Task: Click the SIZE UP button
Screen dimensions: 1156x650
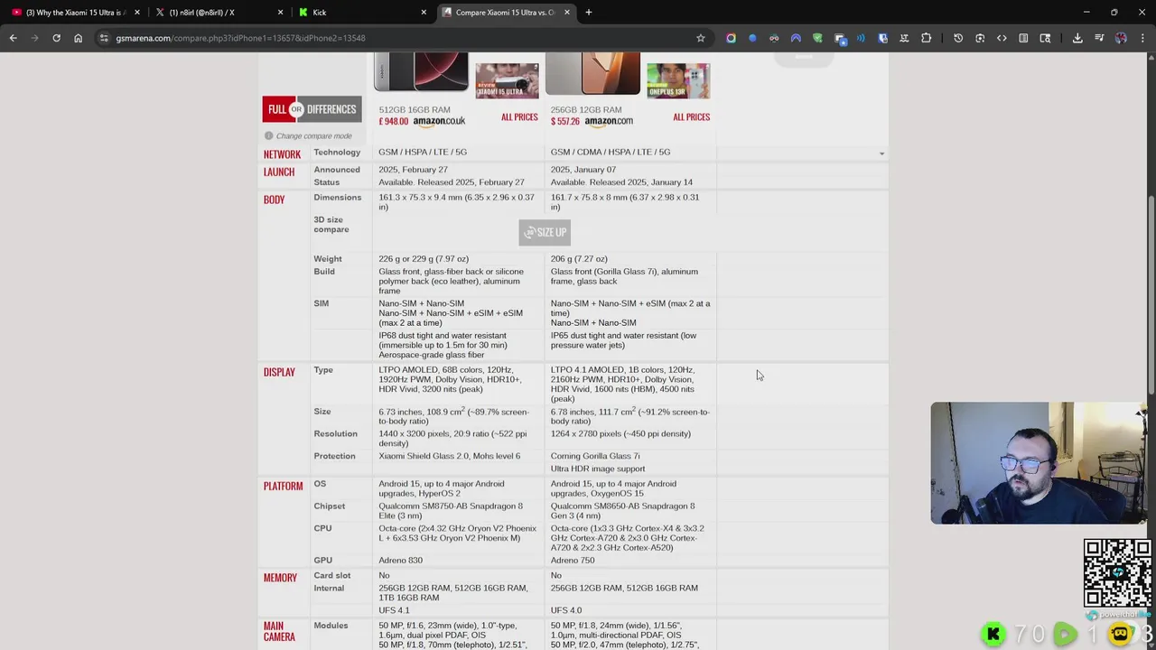Action: (x=545, y=232)
